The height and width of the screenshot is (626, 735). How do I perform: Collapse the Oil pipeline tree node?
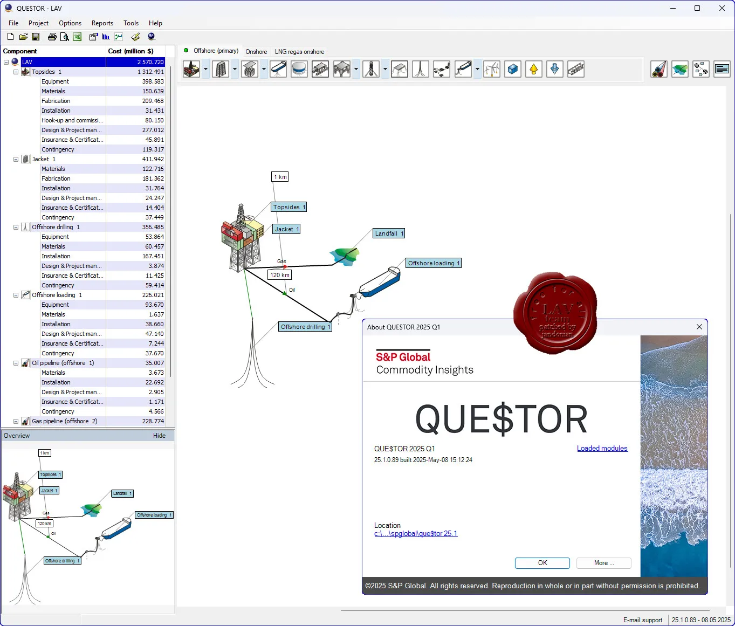[x=16, y=363]
